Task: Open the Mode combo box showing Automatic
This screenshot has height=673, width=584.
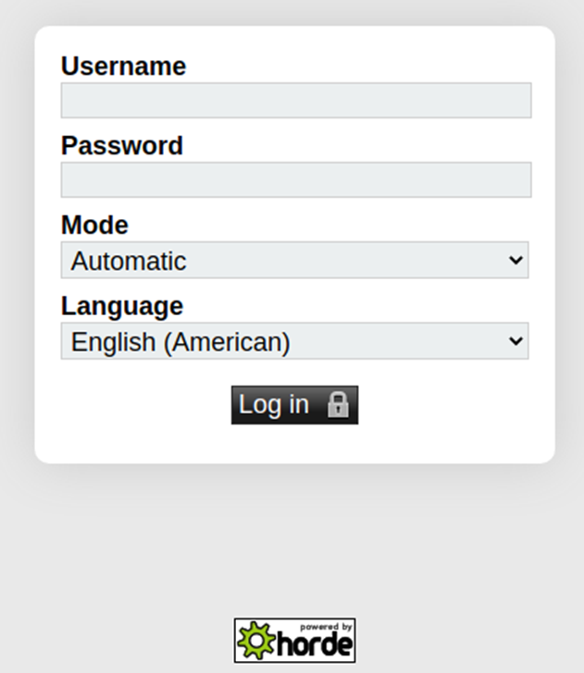Action: (x=295, y=260)
